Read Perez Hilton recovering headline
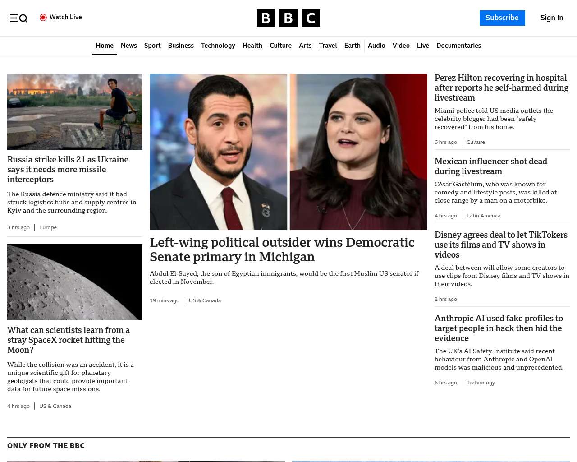 tap(501, 88)
